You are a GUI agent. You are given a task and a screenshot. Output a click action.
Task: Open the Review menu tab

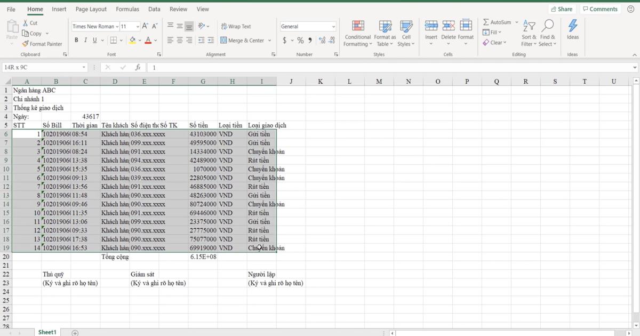coord(178,9)
